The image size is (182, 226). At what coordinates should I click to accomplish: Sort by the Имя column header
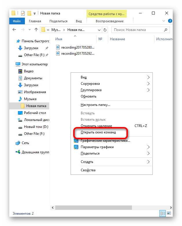pos(59,39)
